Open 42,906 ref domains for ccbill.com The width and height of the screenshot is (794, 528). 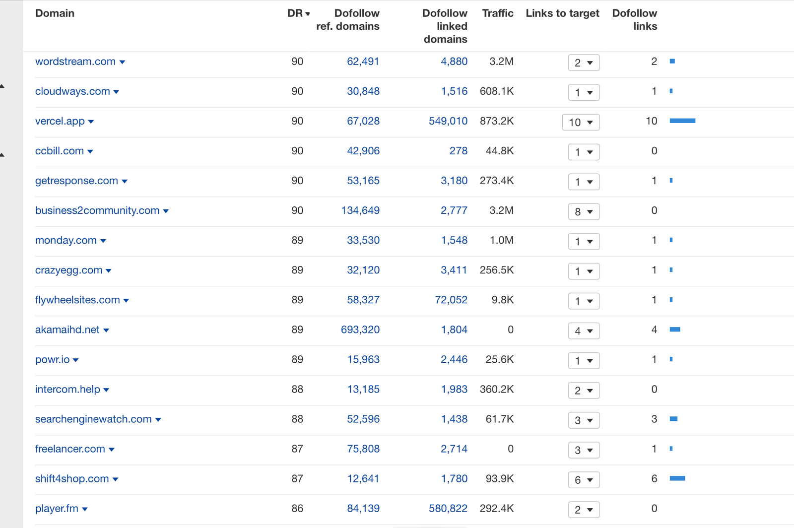point(363,151)
